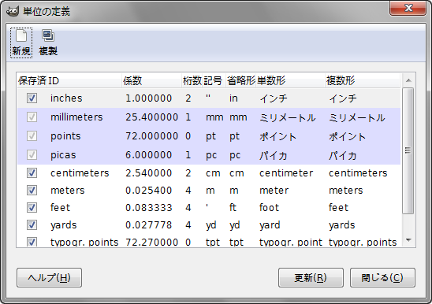Image resolution: width=432 pixels, height=304 pixels.
Task: Select the picas row ID
Action: coord(63,154)
